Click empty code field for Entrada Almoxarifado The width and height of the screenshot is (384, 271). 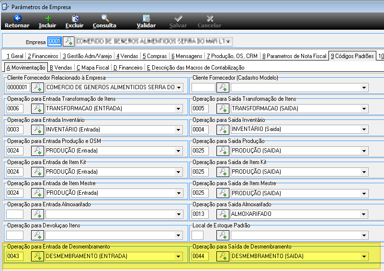click(15, 214)
